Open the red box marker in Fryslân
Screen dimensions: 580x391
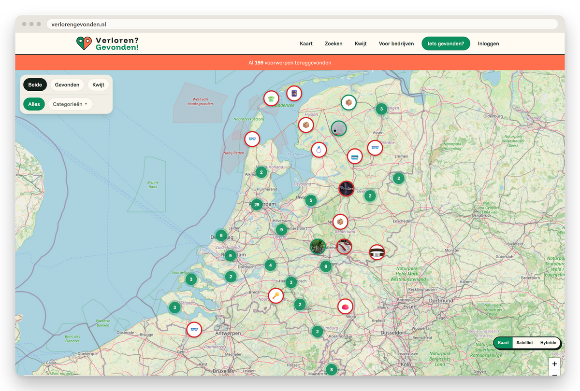[x=305, y=126]
